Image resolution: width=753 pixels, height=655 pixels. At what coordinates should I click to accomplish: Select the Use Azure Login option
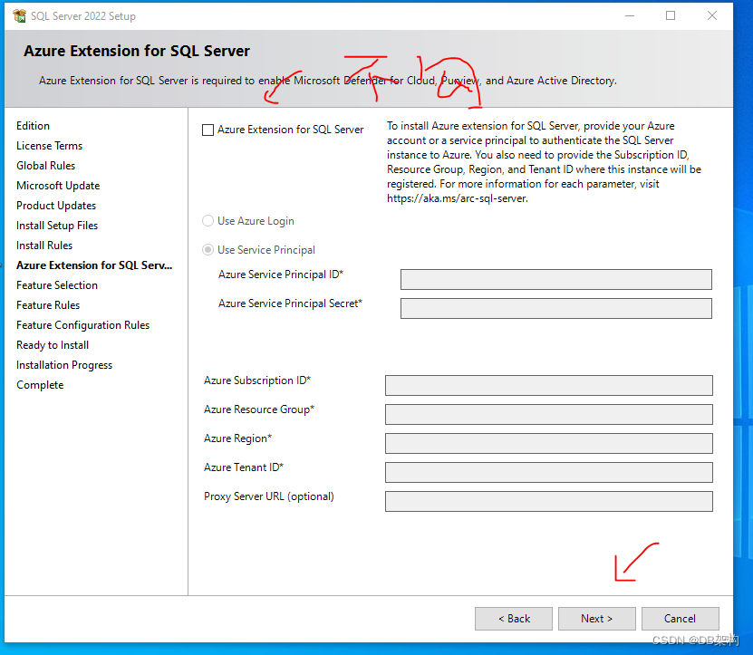pyautogui.click(x=208, y=220)
